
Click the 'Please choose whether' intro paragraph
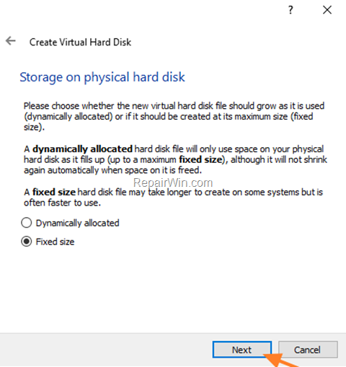174,116
